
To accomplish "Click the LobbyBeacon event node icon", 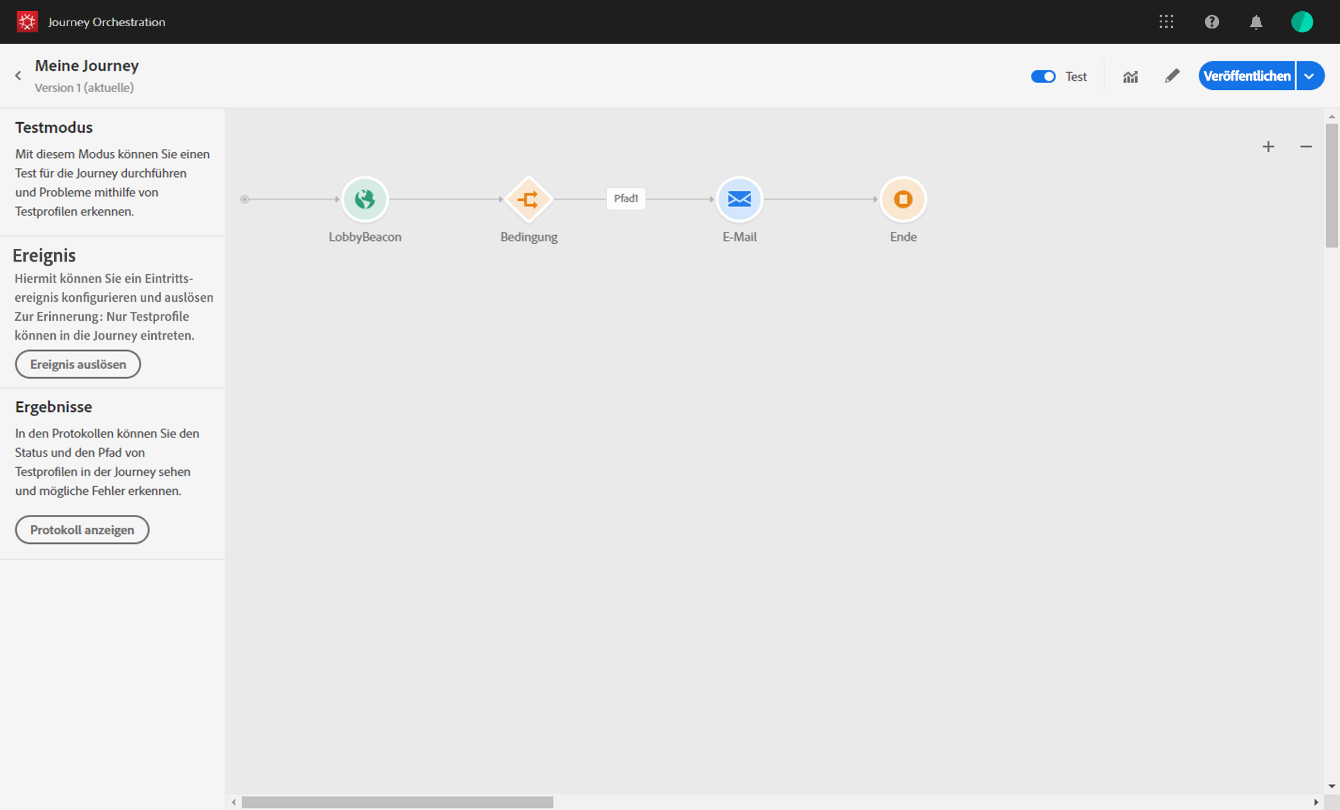I will click(364, 199).
